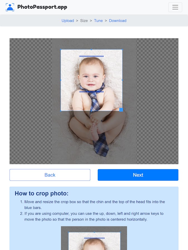The width and height of the screenshot is (188, 250).
Task: Click the top-middle edge handle of crop box
Action: 91,50
